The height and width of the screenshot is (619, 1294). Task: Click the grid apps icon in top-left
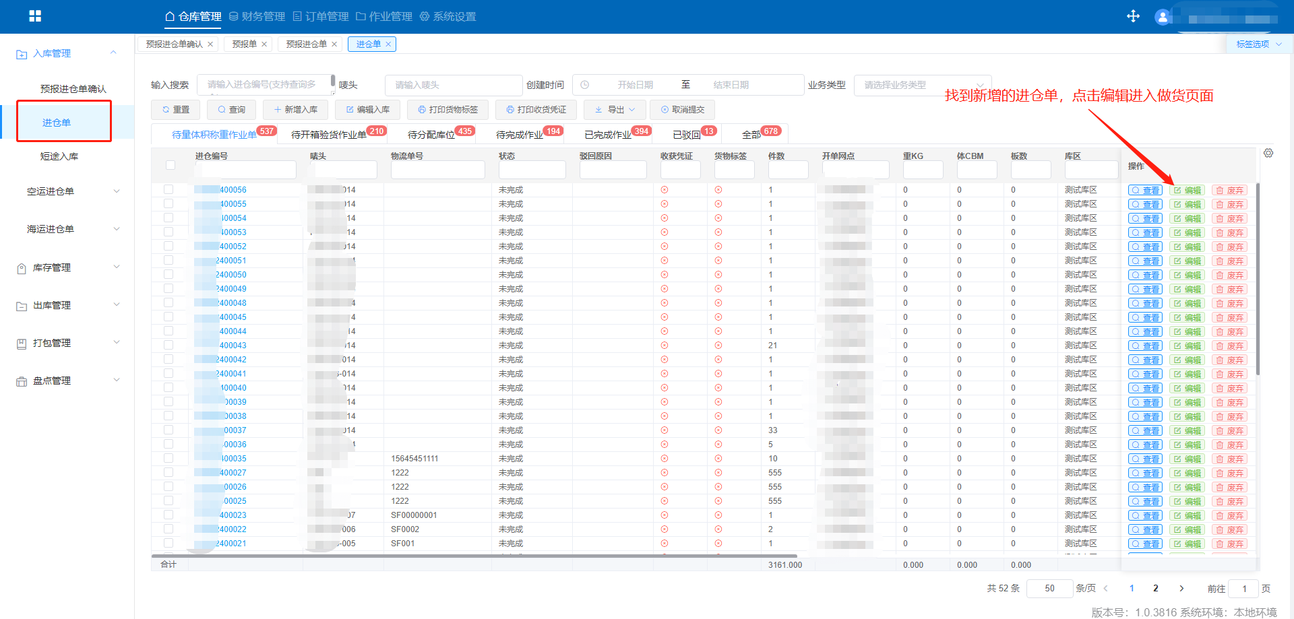tap(35, 16)
